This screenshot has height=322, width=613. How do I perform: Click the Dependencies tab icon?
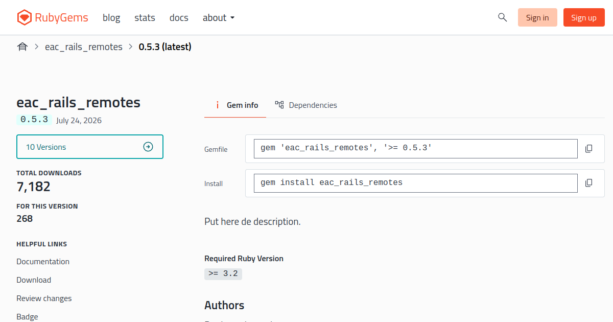pos(279,105)
